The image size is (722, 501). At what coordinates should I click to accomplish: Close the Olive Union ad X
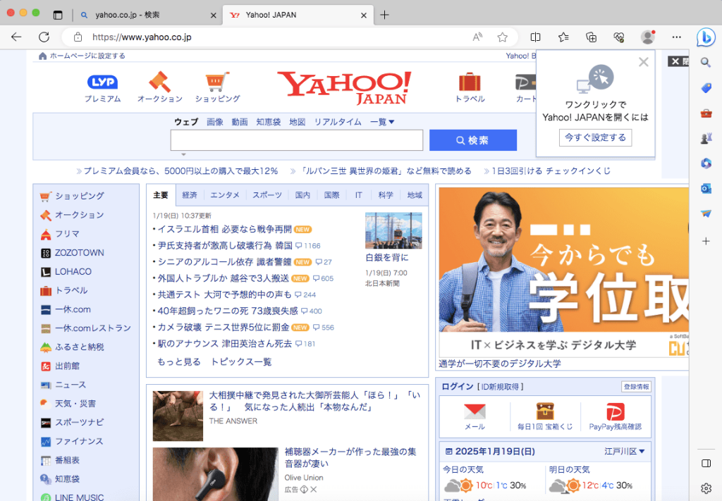pos(314,490)
